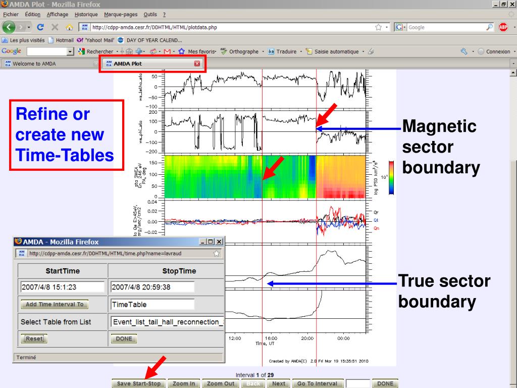517x388 pixels.
Task: Open the Yahoo! Mail bookmark
Action: tap(95, 40)
